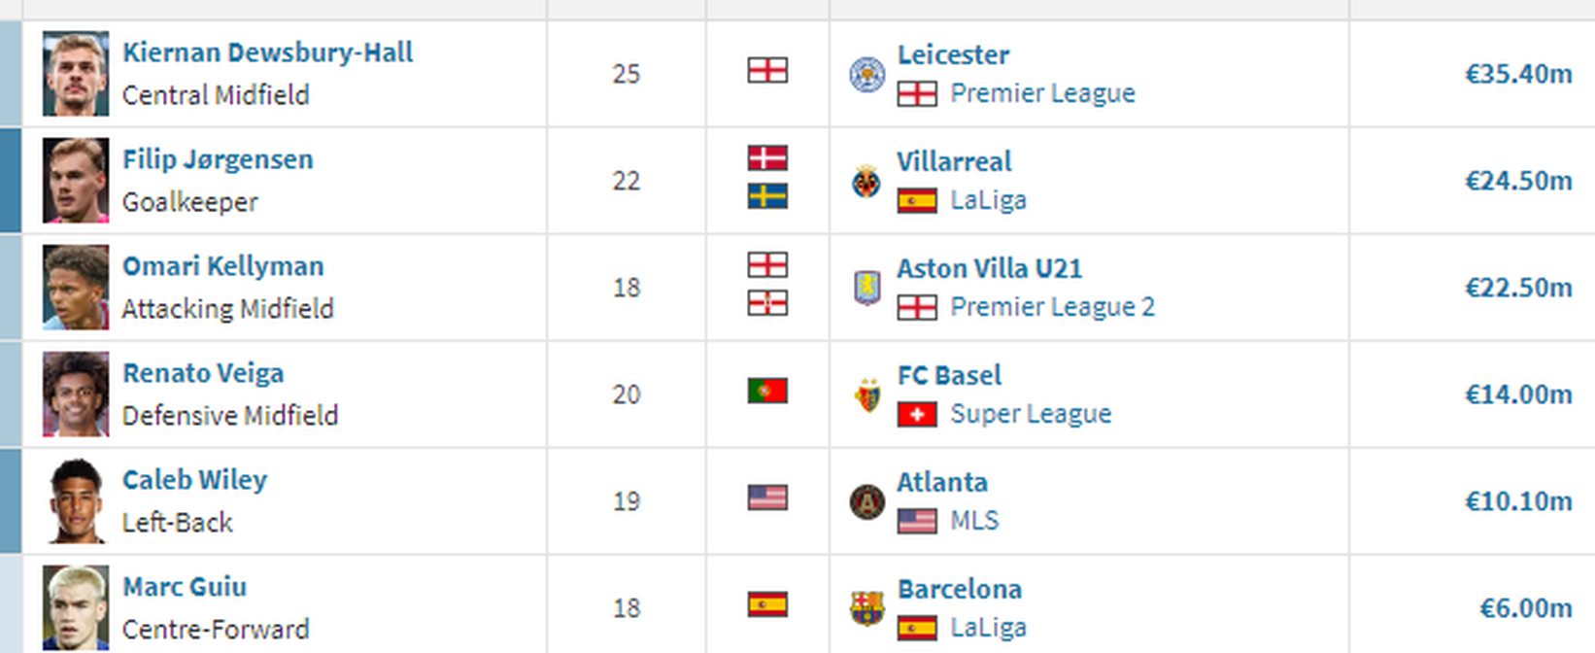1595x653 pixels.
Task: Click the Aston Villa U21 crest icon
Action: click(866, 289)
